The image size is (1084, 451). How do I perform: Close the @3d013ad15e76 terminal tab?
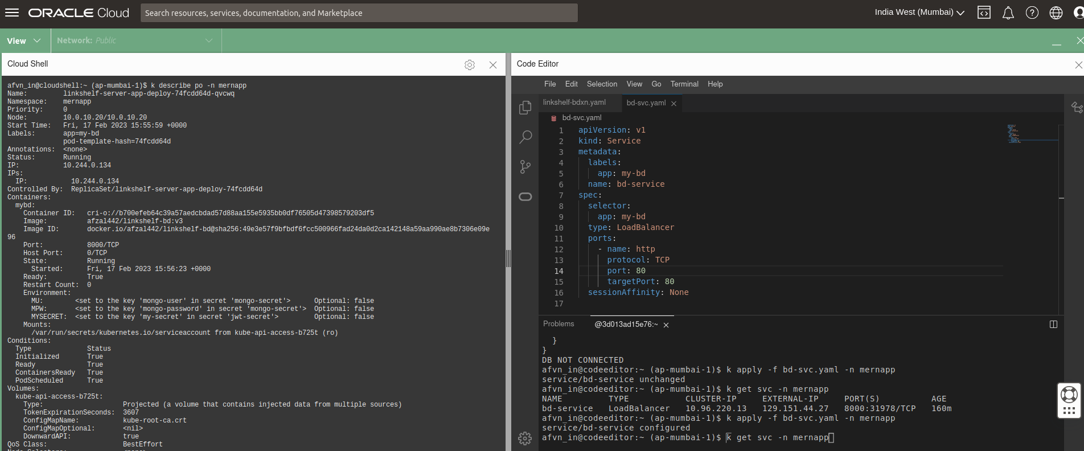666,325
